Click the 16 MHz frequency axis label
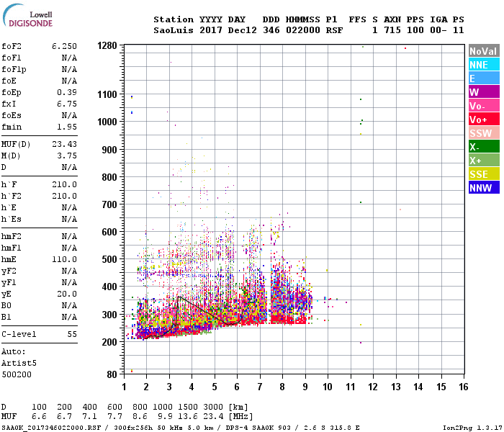The image size is (504, 432). point(464,387)
